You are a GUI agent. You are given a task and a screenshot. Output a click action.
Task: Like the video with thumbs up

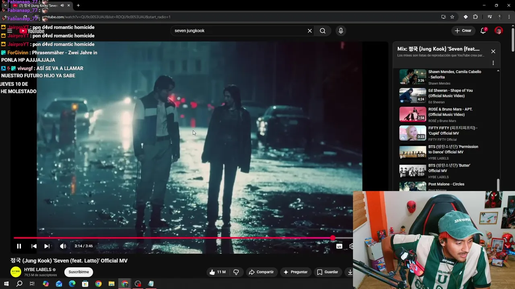pyautogui.click(x=217, y=272)
